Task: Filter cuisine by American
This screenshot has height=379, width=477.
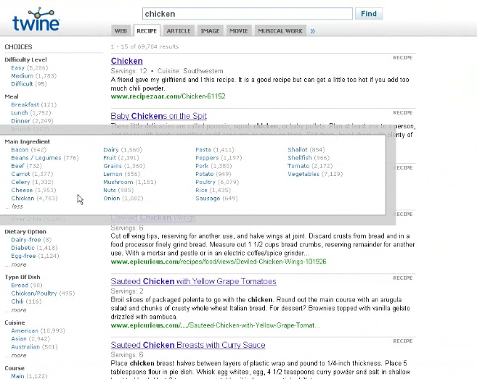Action: 25,330
